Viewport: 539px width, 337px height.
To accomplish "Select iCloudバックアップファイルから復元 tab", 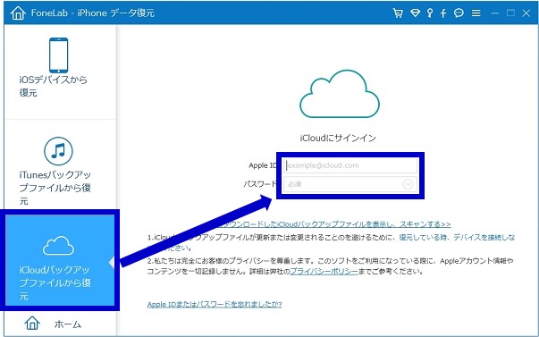I will [60, 260].
